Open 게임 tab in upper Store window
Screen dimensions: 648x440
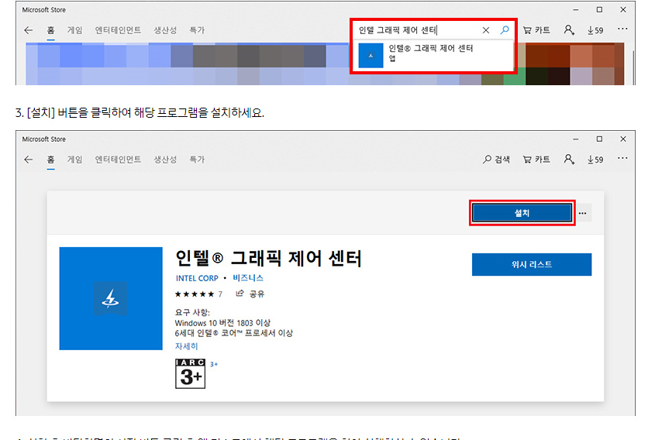coord(75,30)
